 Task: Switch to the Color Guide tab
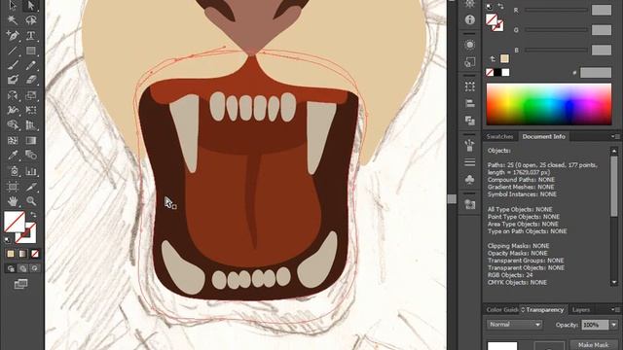[502, 310]
